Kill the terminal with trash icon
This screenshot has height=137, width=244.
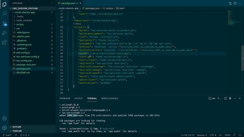(230, 98)
